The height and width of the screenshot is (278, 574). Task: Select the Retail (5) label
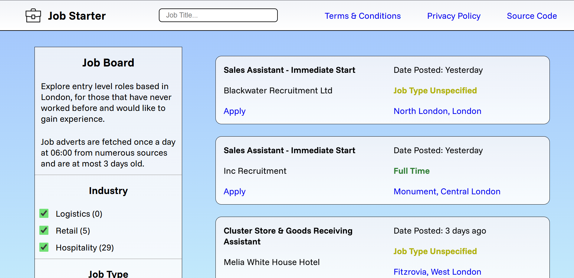(x=73, y=231)
